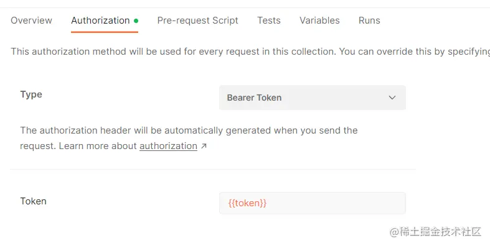Viewport: 490px width, 246px height.
Task: Go to the Tests tab
Action: click(x=269, y=20)
